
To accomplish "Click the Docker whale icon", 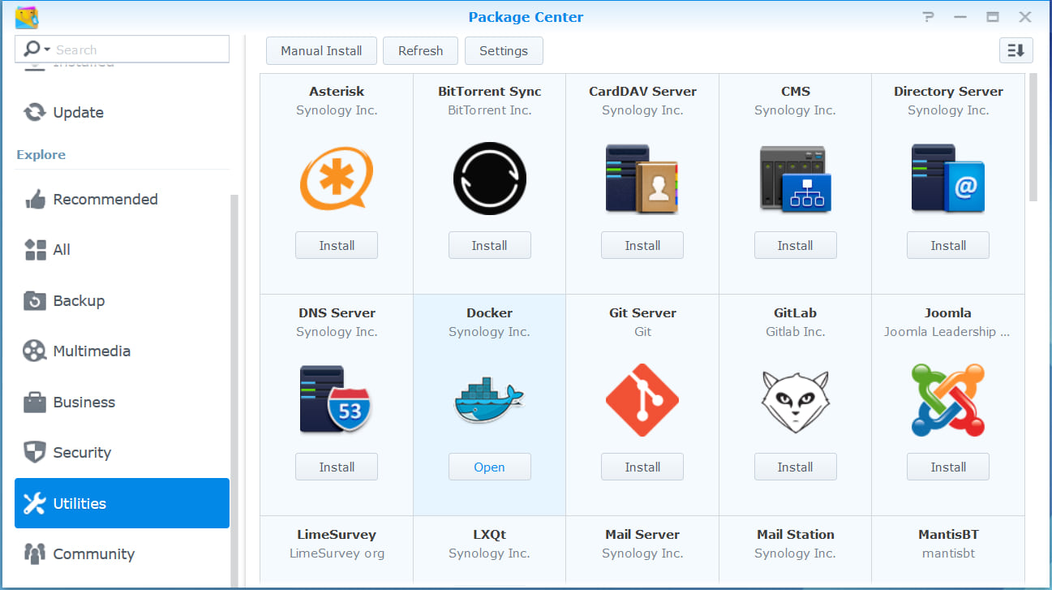I will click(490, 398).
